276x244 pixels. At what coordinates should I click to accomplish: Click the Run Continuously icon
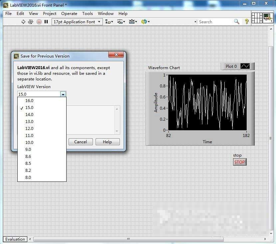click(x=31, y=22)
